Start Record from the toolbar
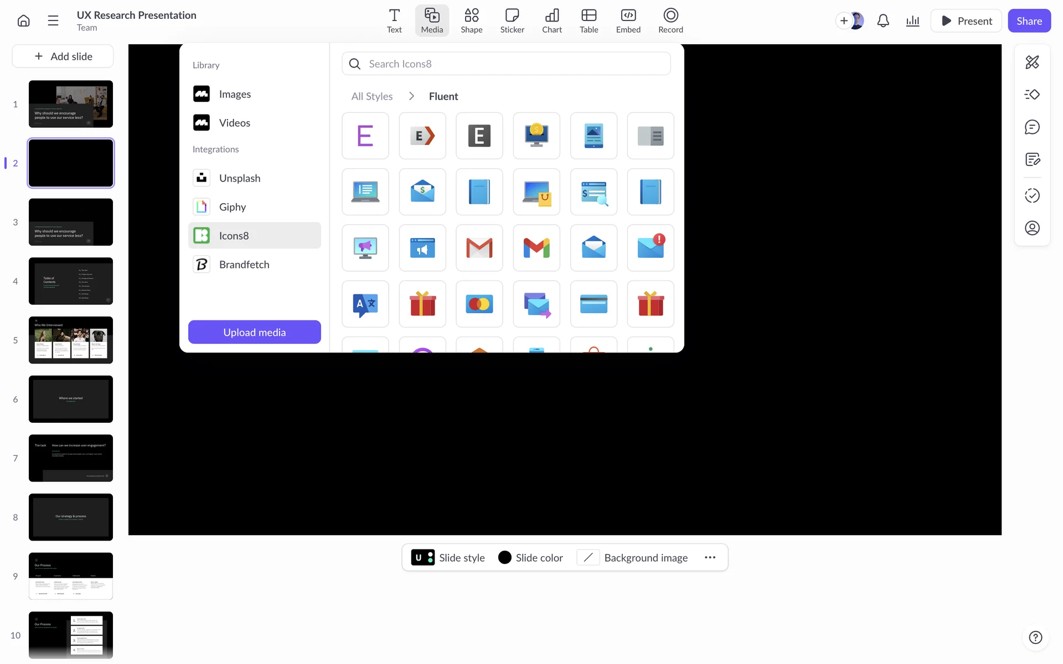 (670, 21)
